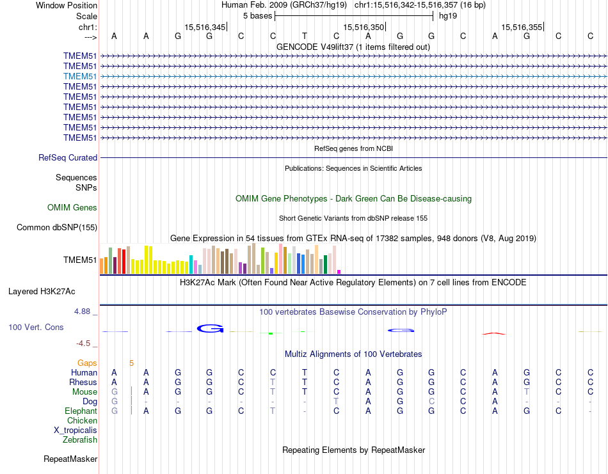Select the Common dbSNP(155) track label
This screenshot has width=608, height=474.
(x=57, y=228)
